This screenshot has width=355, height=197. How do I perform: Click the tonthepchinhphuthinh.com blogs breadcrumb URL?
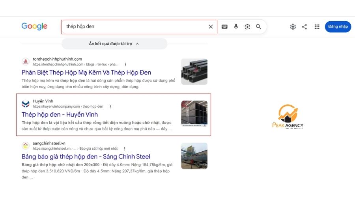pos(76,65)
